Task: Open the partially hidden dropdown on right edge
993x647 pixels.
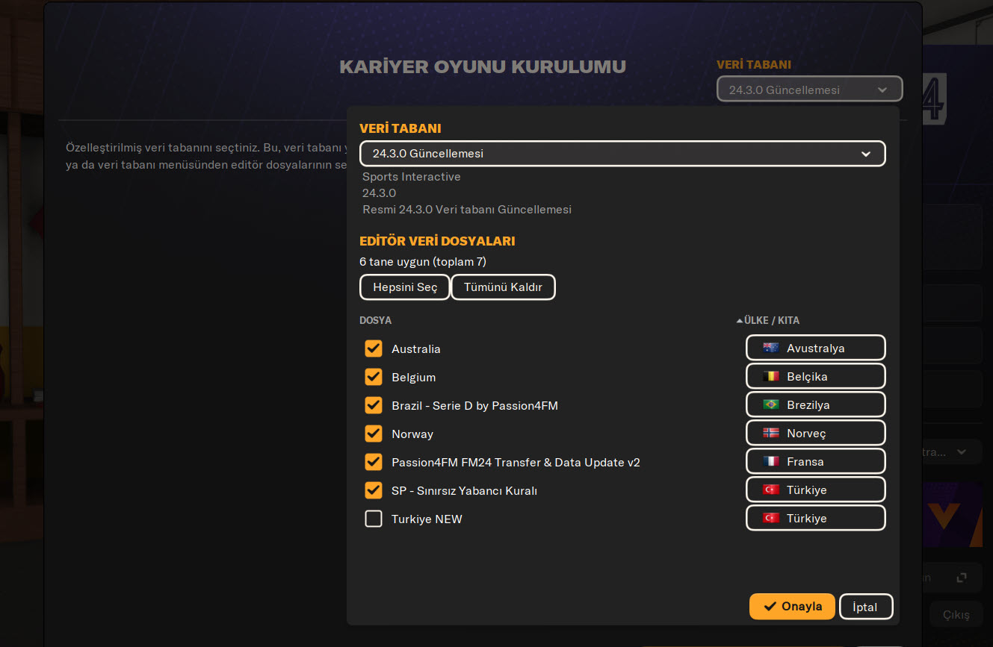Action: (948, 451)
